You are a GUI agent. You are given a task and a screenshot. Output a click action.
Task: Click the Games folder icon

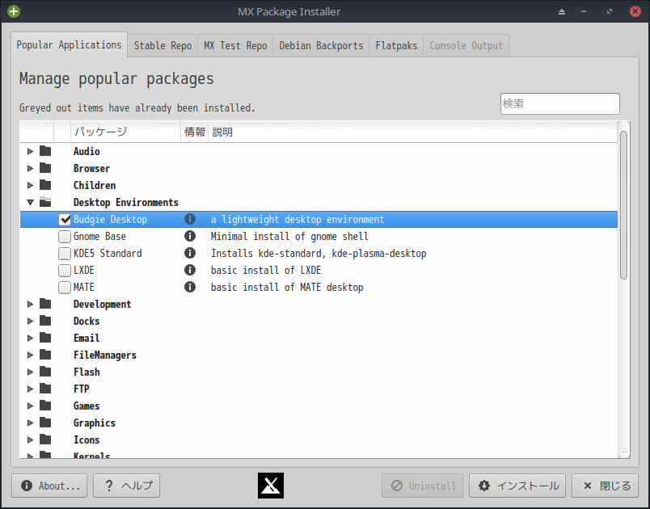(45, 406)
